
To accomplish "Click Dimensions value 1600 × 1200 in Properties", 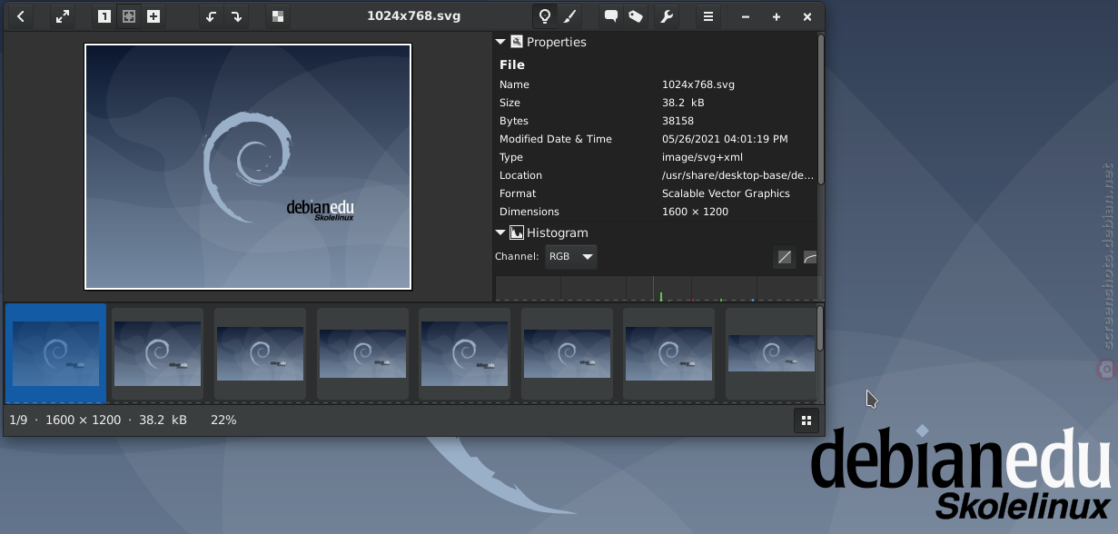I will 695,212.
